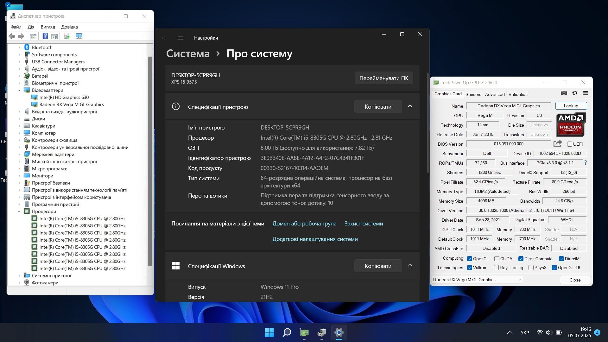Toggle the UEFI checkbox in GPU-Z
608x342 pixels.
(x=570, y=144)
